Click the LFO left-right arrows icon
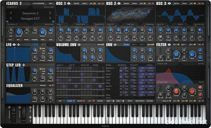 pyautogui.click(x=14, y=45)
